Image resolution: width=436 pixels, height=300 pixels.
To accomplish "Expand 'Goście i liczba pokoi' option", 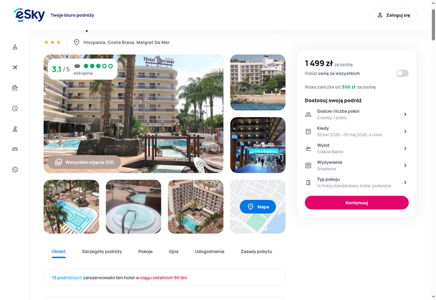I will (356, 114).
